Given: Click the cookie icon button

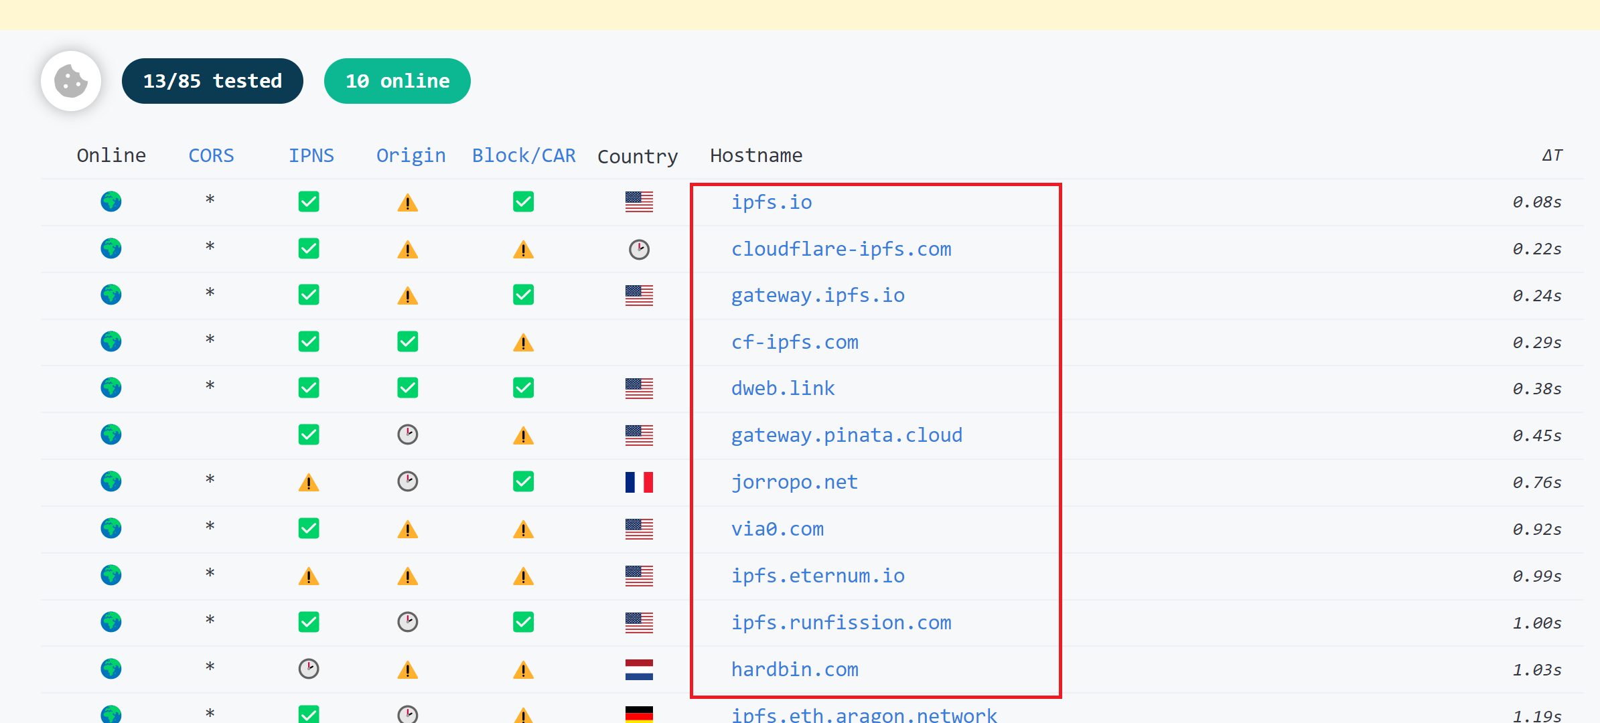Looking at the screenshot, I should coord(71,81).
